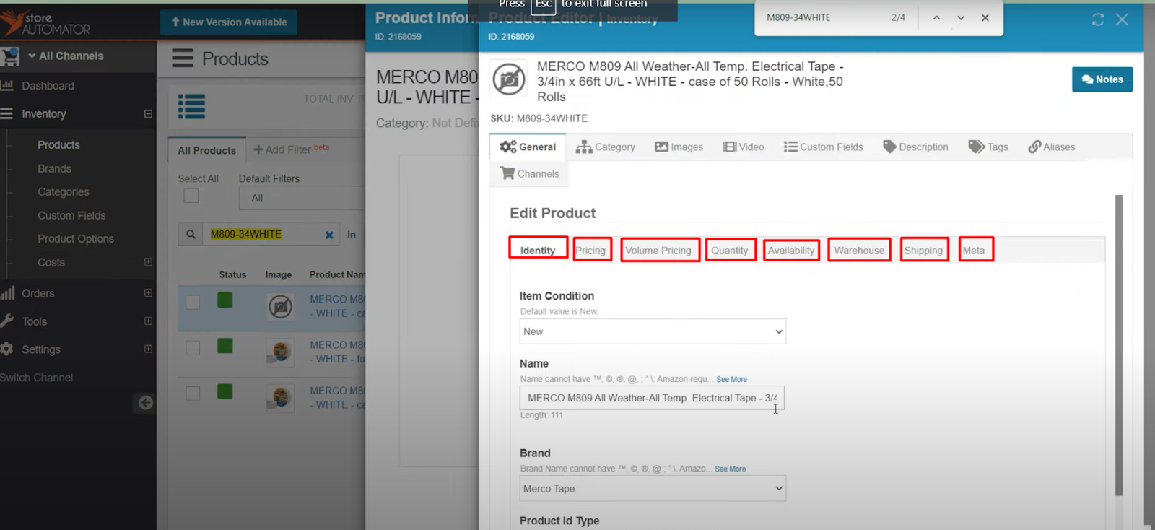Click the New Version Available button

click(229, 22)
